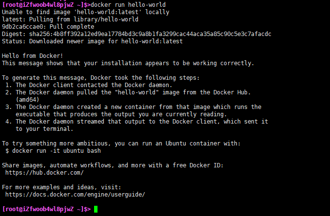Open the docs.docker.com userguide link
Screen dimensions: 330x216
click(x=75, y=195)
